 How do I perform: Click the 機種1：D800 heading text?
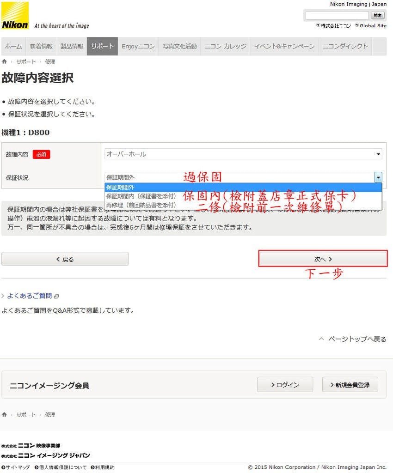coord(25,133)
